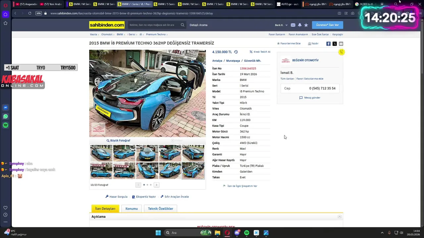Open Karşılaştır link
The width and height of the screenshot is (424, 238).
coord(338,34)
